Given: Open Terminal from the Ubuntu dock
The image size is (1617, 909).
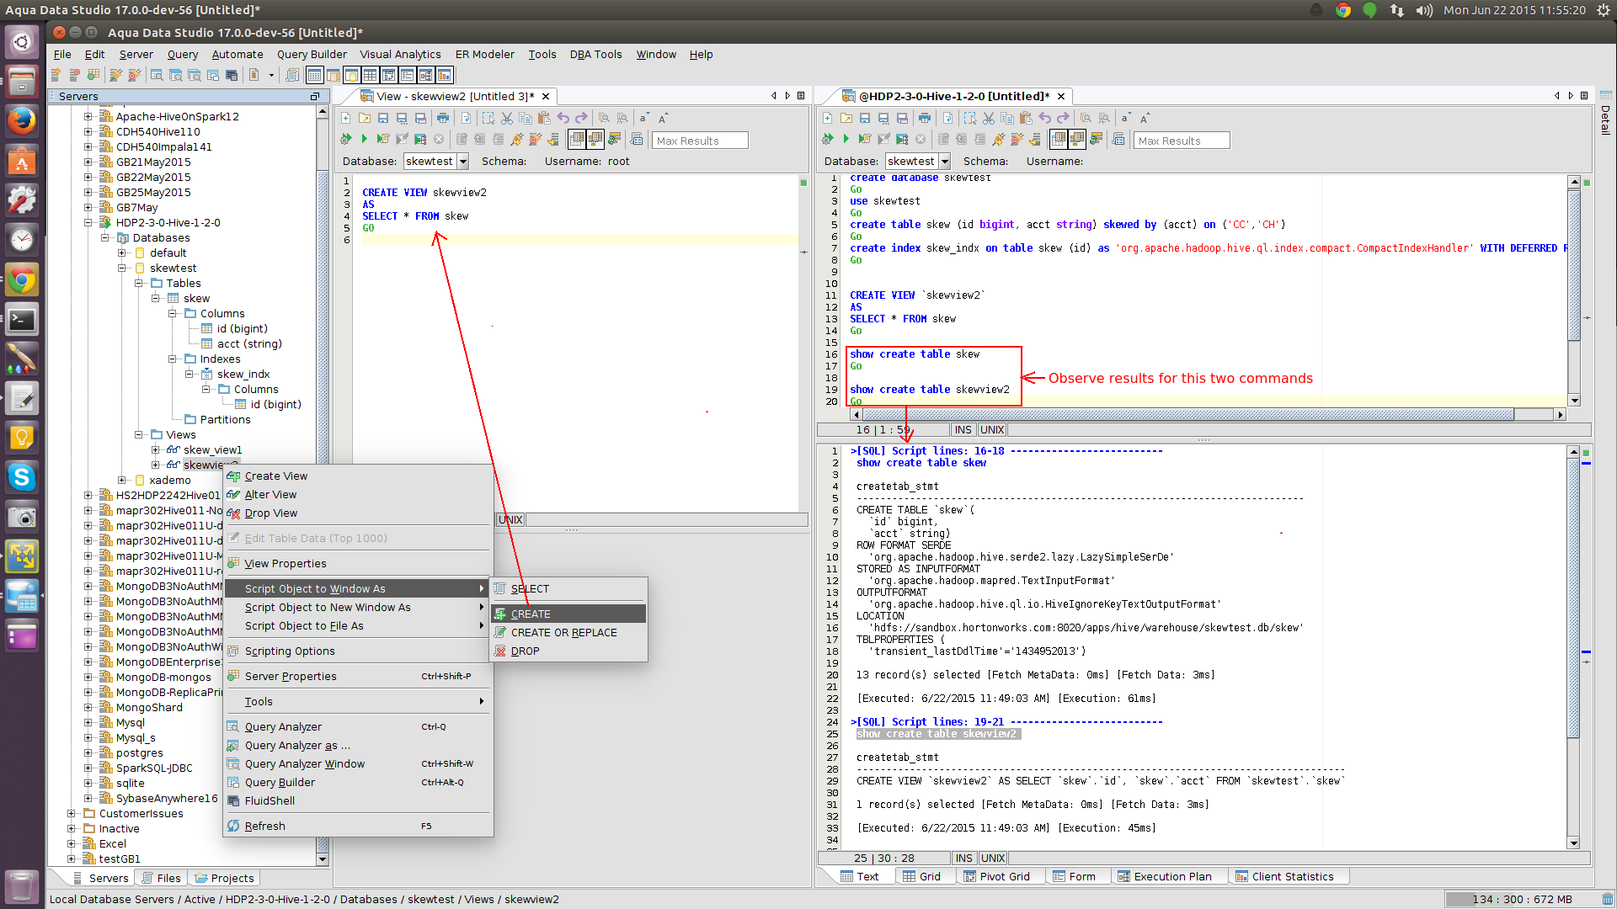Looking at the screenshot, I should pos(22,321).
